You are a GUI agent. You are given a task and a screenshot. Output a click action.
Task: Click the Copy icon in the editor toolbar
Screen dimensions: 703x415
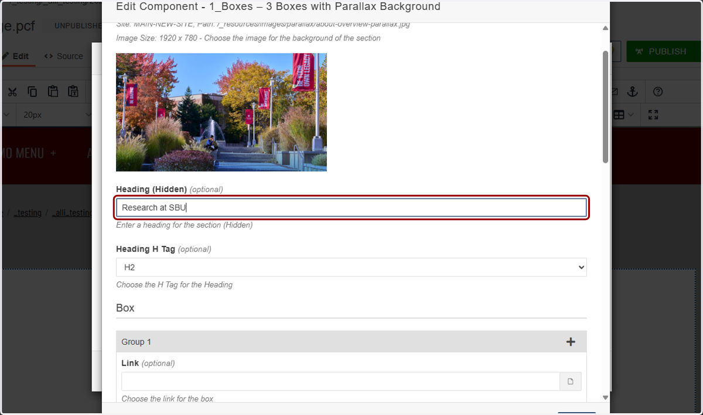pyautogui.click(x=32, y=91)
